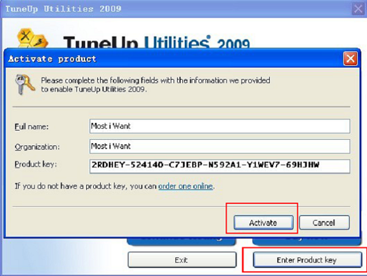Image resolution: width=367 pixels, height=276 pixels.
Task: Click the 'Activate product' title bar text
Action: pos(52,59)
